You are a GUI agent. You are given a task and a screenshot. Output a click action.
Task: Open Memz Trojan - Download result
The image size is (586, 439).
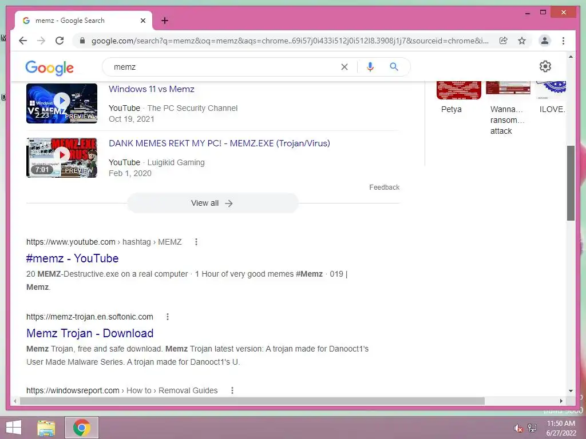click(x=90, y=333)
